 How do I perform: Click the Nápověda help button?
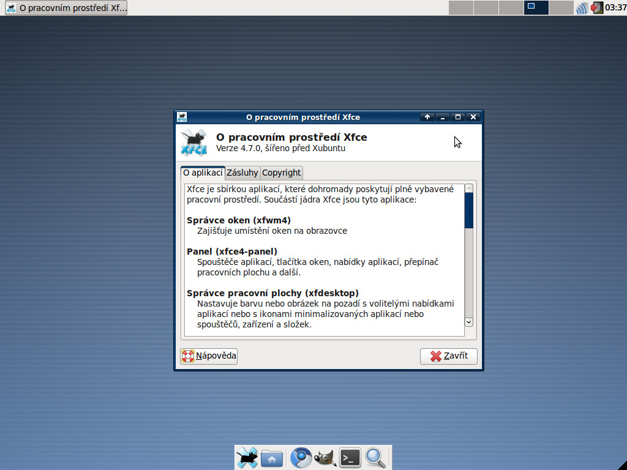pos(209,356)
